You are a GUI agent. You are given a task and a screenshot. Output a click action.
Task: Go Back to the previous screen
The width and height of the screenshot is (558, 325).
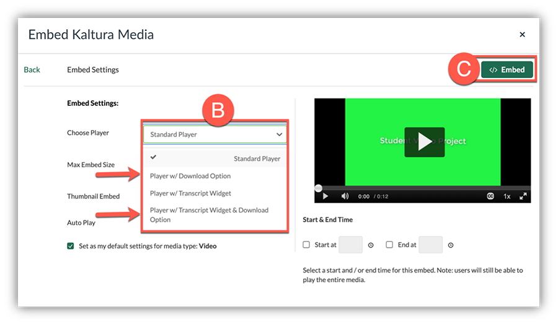pyautogui.click(x=32, y=70)
